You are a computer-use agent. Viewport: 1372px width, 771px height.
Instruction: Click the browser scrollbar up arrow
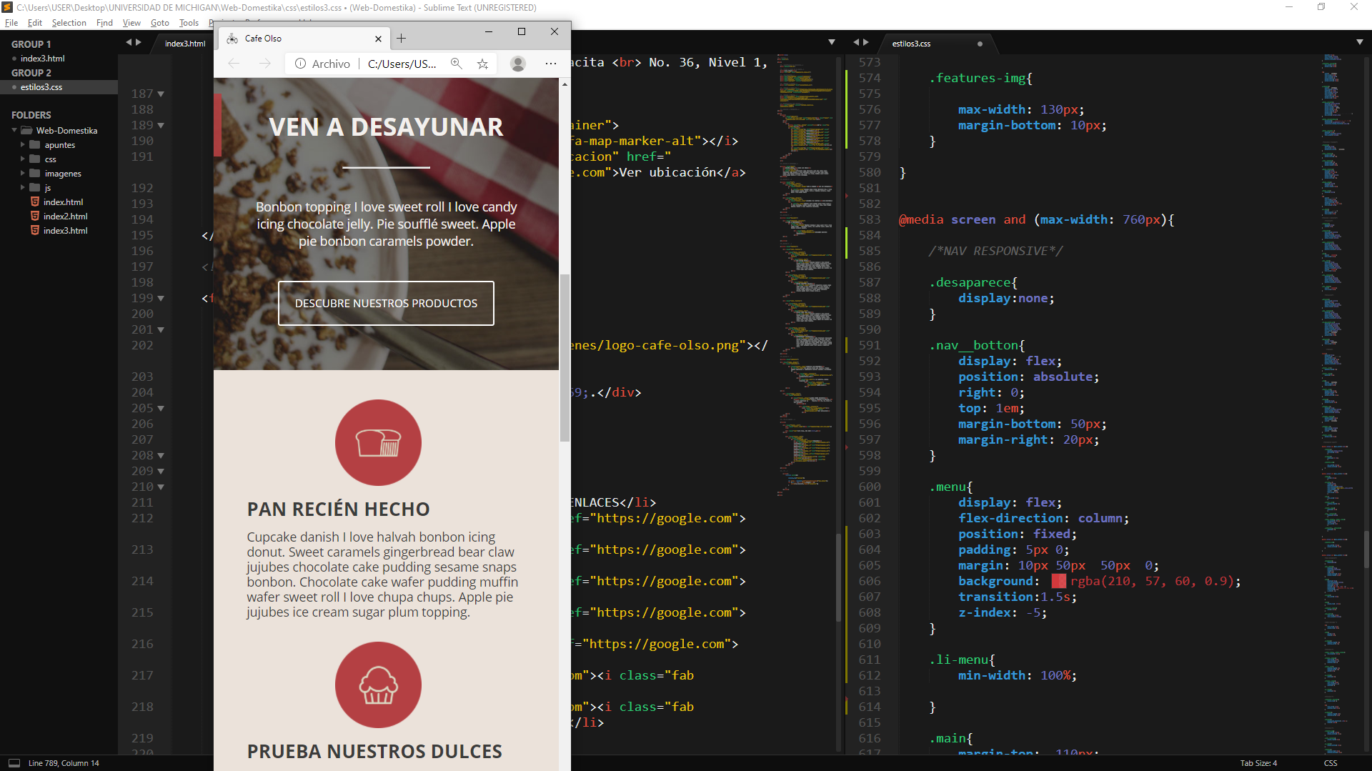565,84
